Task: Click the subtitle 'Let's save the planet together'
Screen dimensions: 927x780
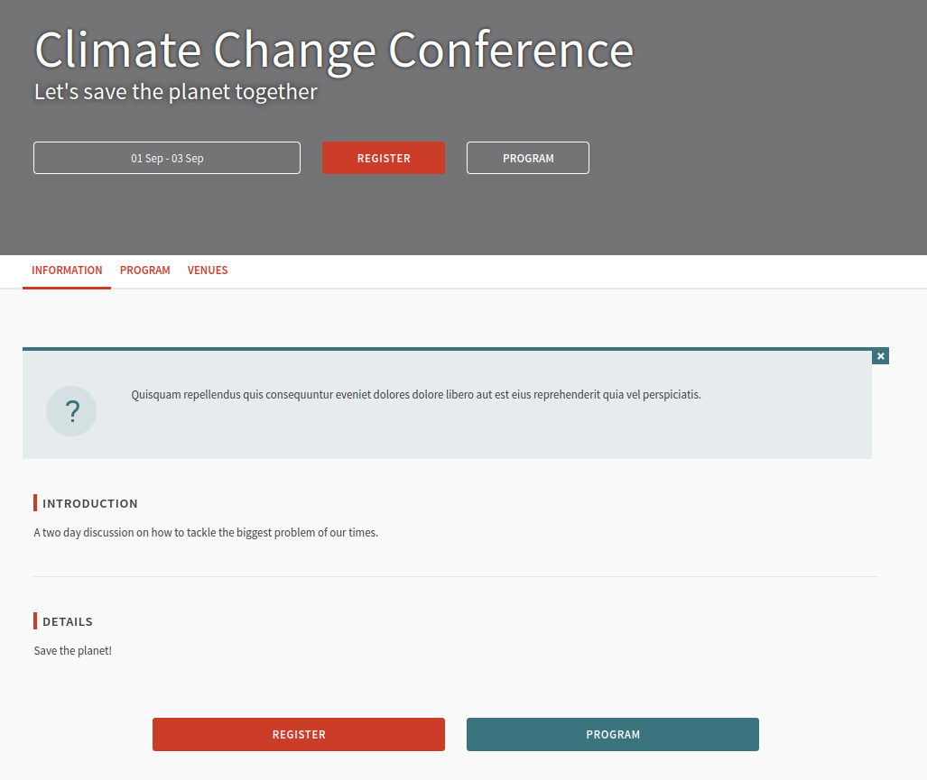Action: pos(176,92)
